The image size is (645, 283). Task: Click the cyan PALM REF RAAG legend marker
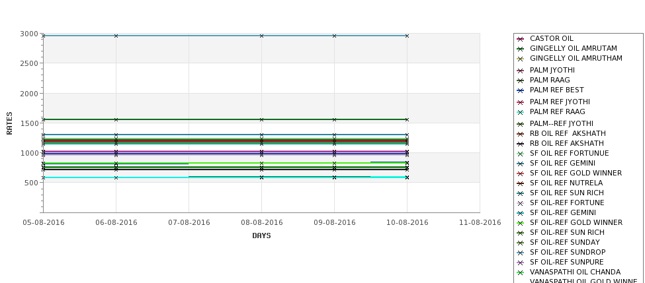[521, 112]
